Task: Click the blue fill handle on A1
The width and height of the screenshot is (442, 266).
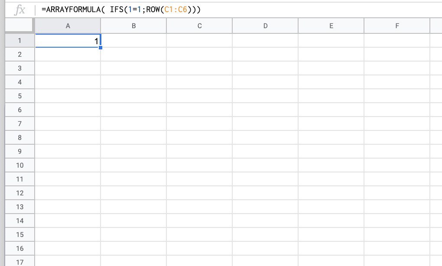Action: click(101, 48)
